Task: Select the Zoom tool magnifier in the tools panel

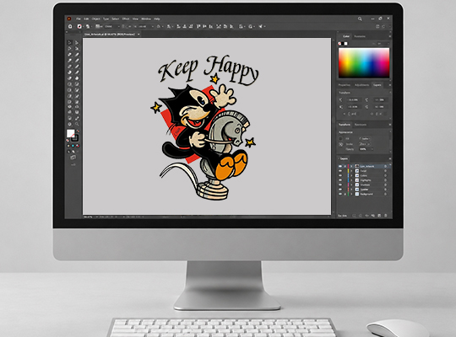Action: [77, 124]
